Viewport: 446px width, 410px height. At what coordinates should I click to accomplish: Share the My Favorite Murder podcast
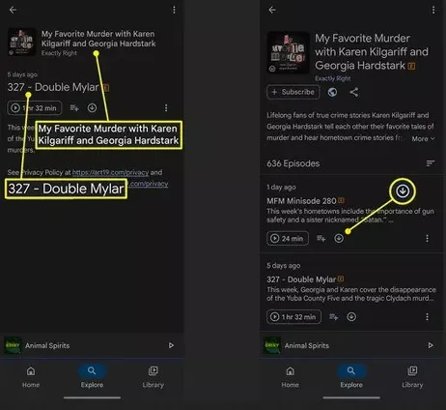coord(354,92)
